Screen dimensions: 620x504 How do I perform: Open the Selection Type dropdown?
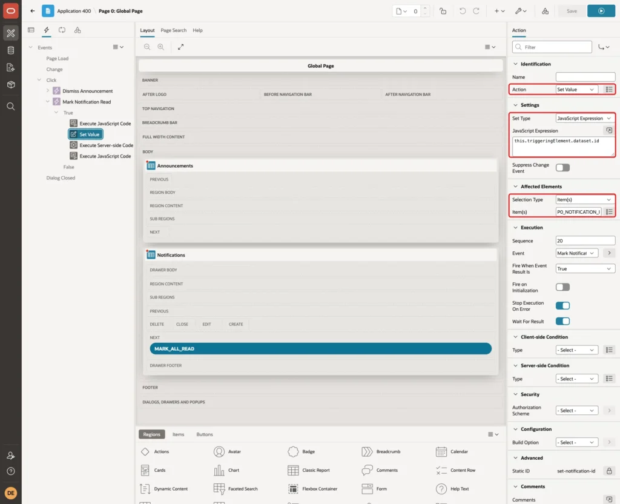tap(585, 200)
